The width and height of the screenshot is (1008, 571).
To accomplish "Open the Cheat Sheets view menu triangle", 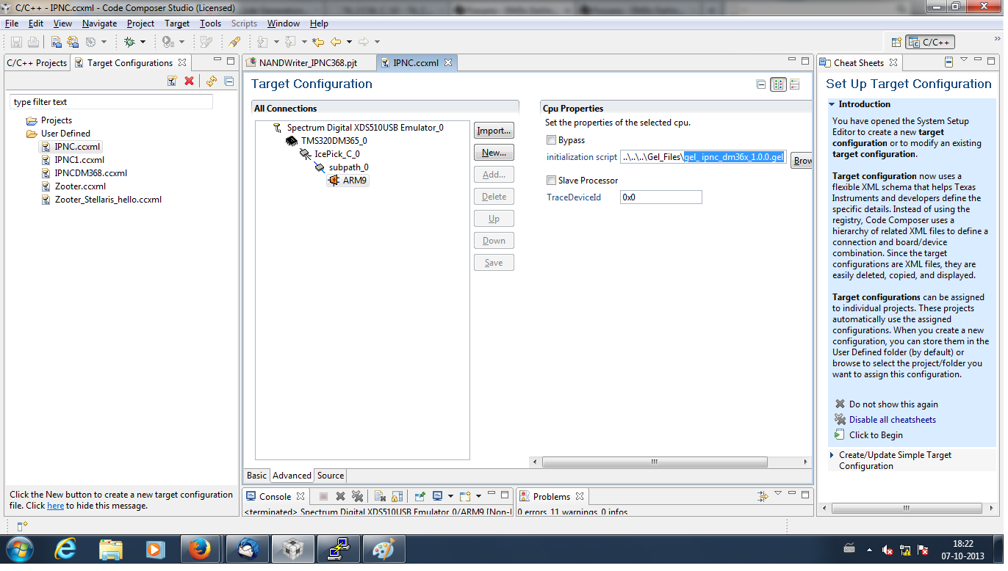I will pos(965,59).
